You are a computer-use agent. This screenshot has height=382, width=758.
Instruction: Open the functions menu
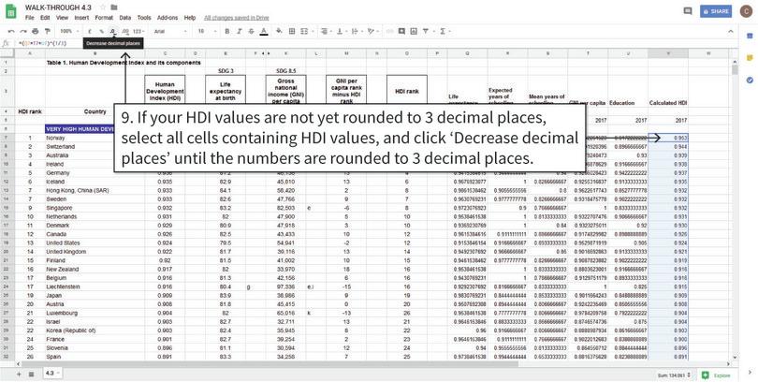pos(445,31)
